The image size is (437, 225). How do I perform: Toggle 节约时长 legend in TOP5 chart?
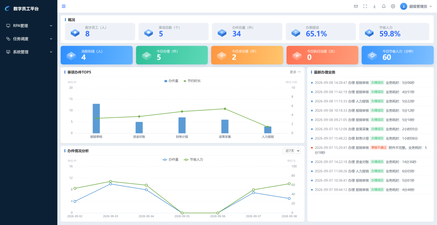pos(192,81)
